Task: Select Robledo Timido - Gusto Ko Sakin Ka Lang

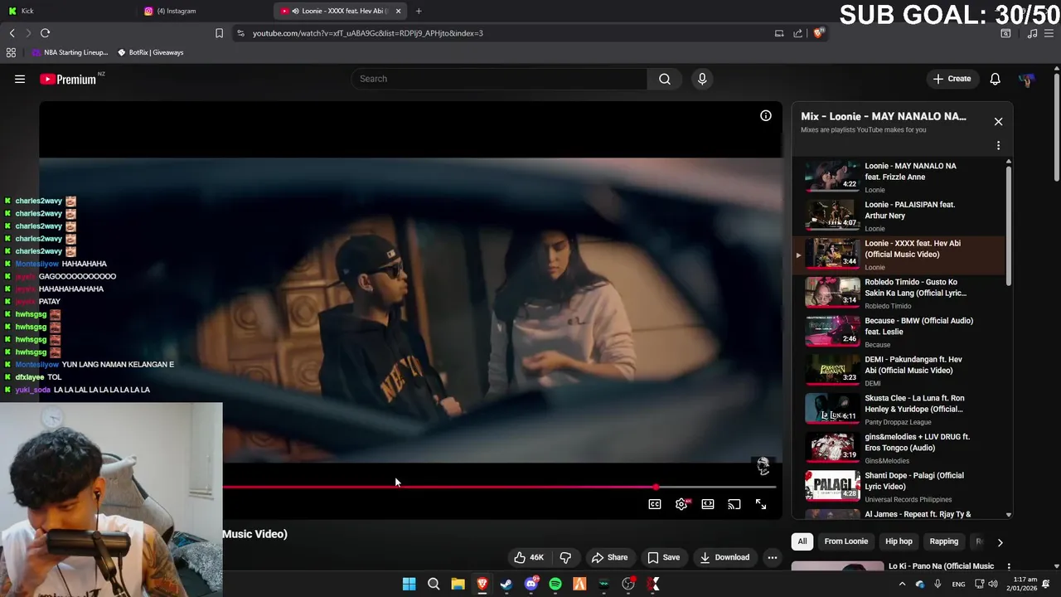Action: [899, 293]
